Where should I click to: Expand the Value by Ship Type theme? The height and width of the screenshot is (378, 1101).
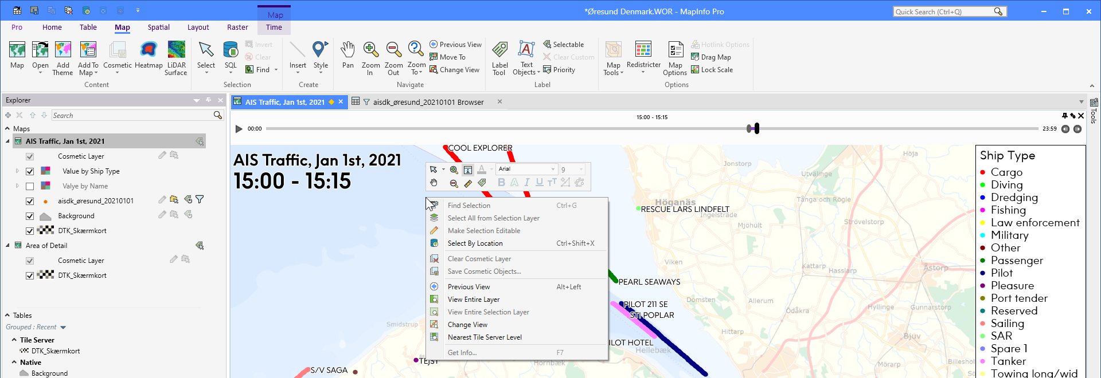coord(17,171)
